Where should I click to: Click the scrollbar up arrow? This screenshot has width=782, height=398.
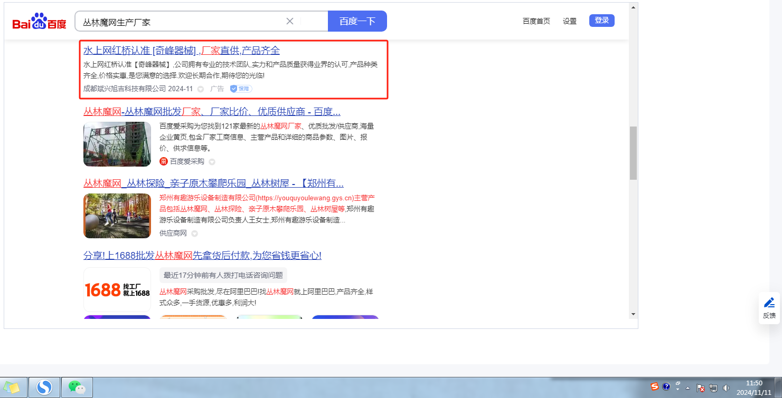click(633, 7)
